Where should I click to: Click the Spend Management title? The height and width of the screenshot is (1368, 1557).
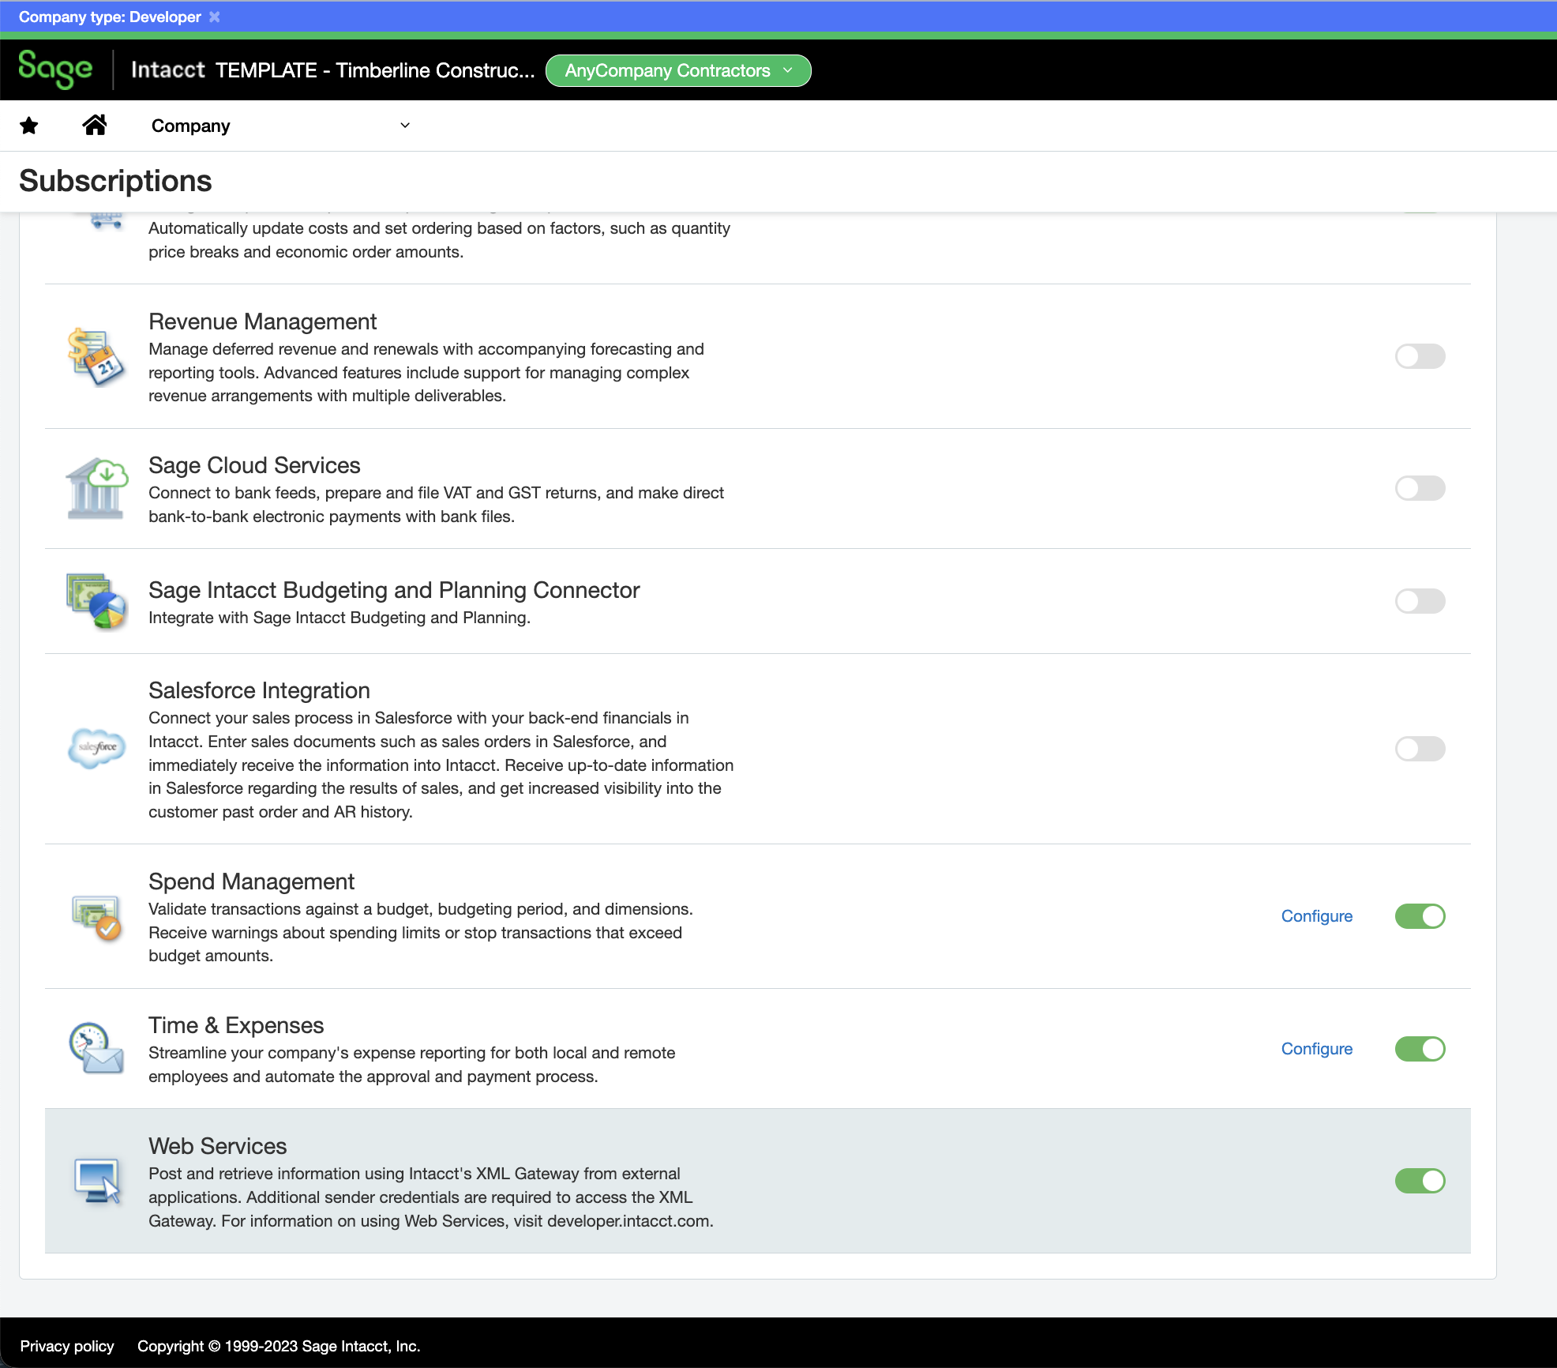click(x=251, y=881)
